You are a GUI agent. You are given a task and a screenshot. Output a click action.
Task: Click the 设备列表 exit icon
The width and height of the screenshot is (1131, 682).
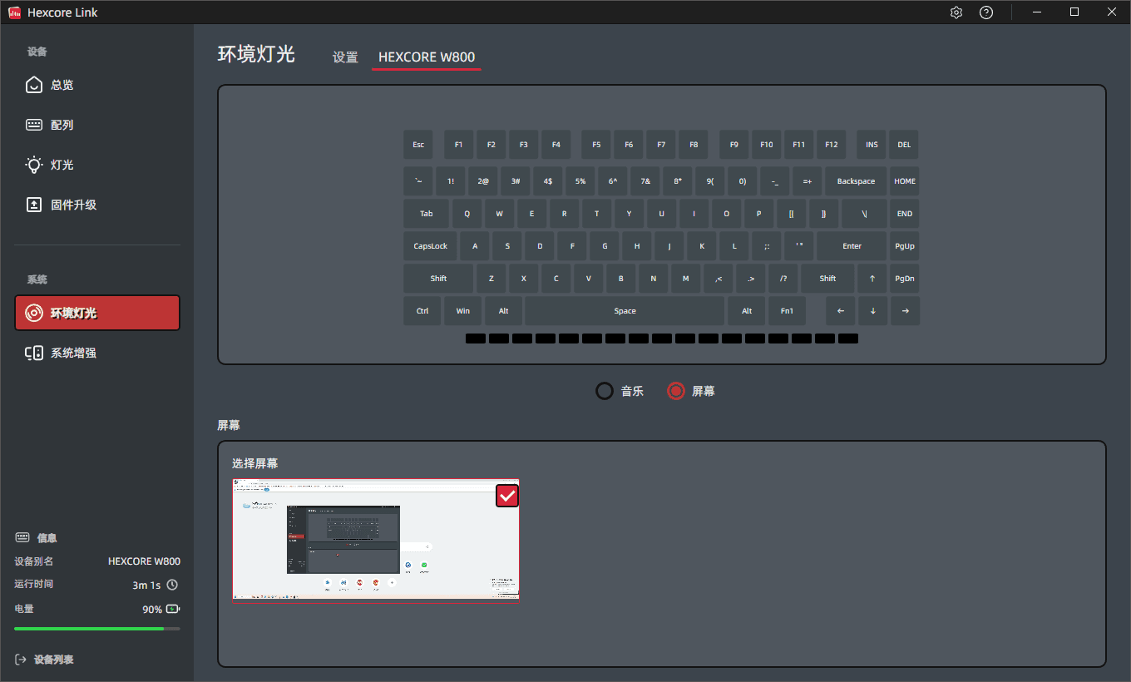20,660
